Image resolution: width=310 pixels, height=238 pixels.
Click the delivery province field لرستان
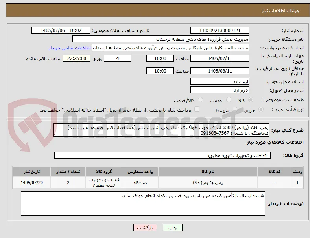coord(220,82)
